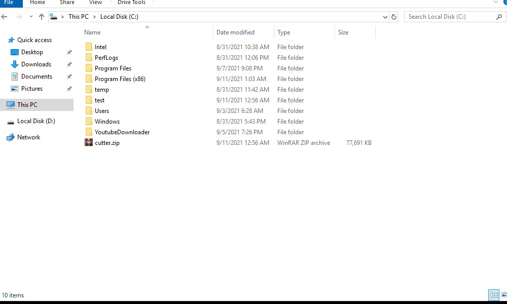Click the Desktop icon in sidebar

coord(15,52)
